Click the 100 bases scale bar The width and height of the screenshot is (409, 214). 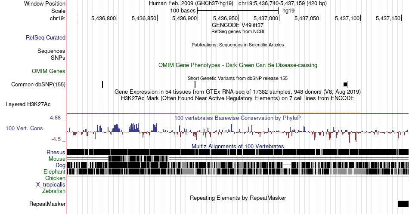[x=238, y=11]
